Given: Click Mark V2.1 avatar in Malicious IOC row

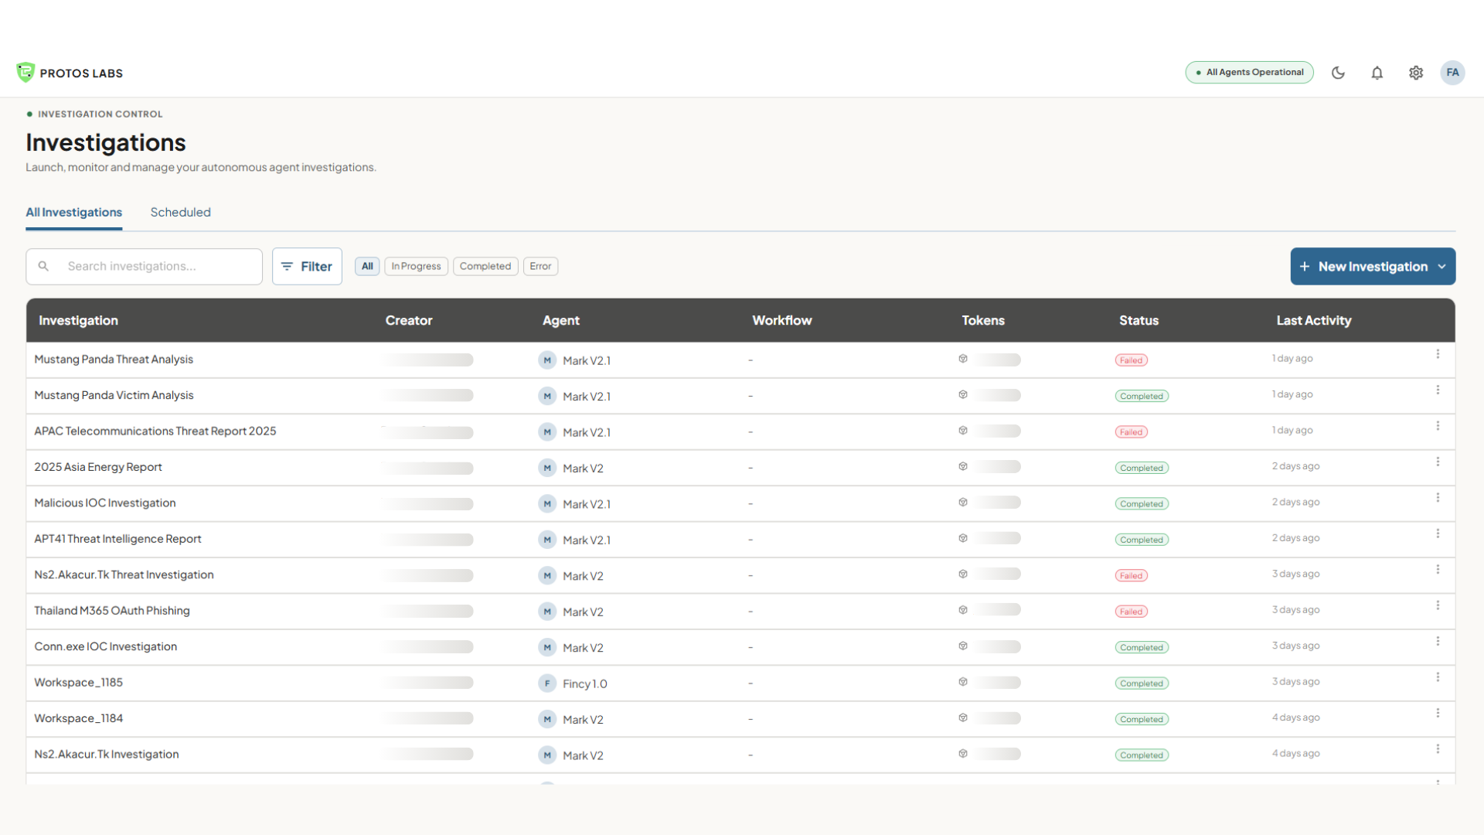Looking at the screenshot, I should coord(547,504).
